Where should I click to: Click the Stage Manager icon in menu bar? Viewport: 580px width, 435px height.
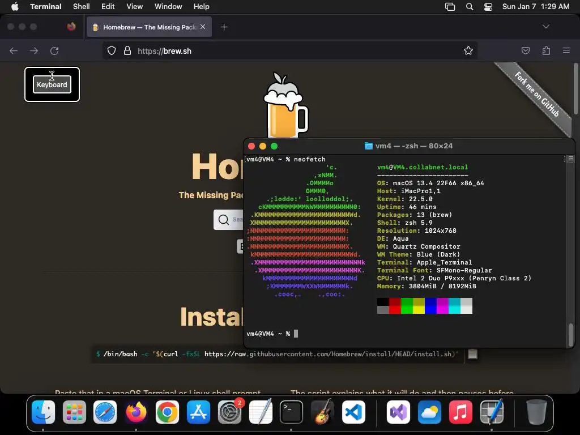pos(450,7)
